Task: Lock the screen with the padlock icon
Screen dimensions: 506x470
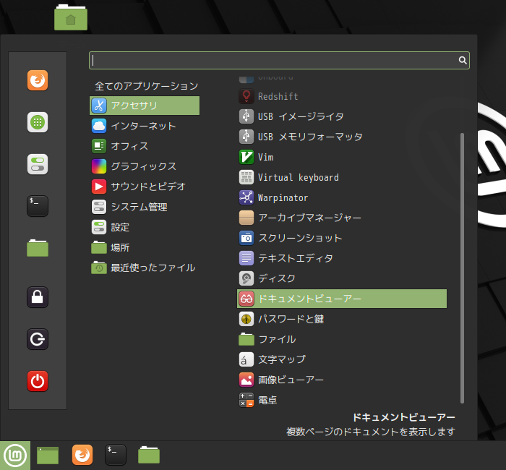Action: (x=38, y=297)
